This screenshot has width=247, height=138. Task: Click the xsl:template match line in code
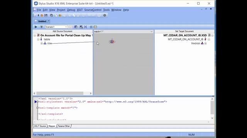coord(58,108)
